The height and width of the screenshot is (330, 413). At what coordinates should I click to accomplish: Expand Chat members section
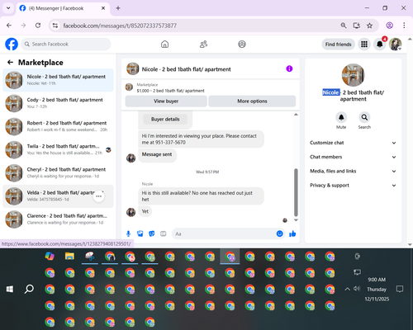[x=353, y=157]
